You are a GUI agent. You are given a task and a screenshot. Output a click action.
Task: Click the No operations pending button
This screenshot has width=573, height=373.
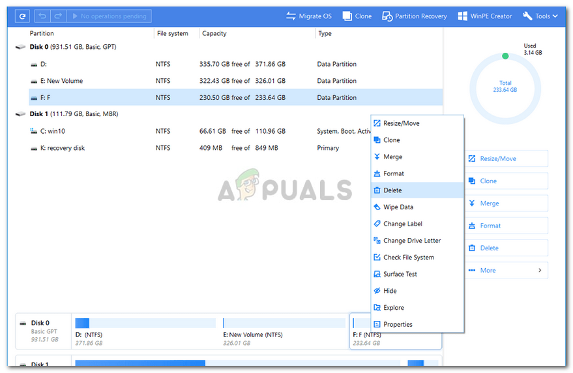109,16
